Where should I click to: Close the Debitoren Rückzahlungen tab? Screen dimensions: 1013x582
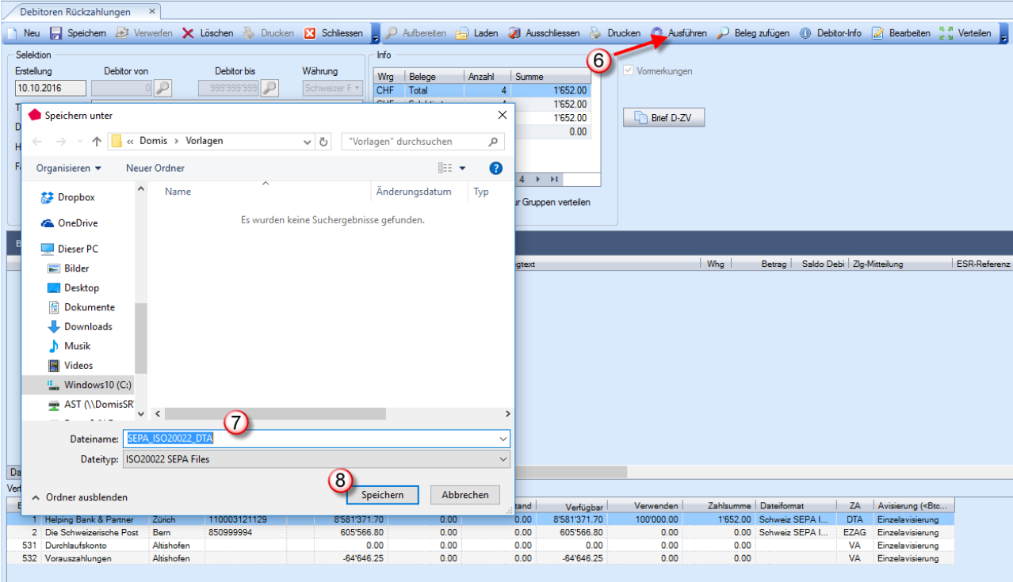[x=152, y=11]
